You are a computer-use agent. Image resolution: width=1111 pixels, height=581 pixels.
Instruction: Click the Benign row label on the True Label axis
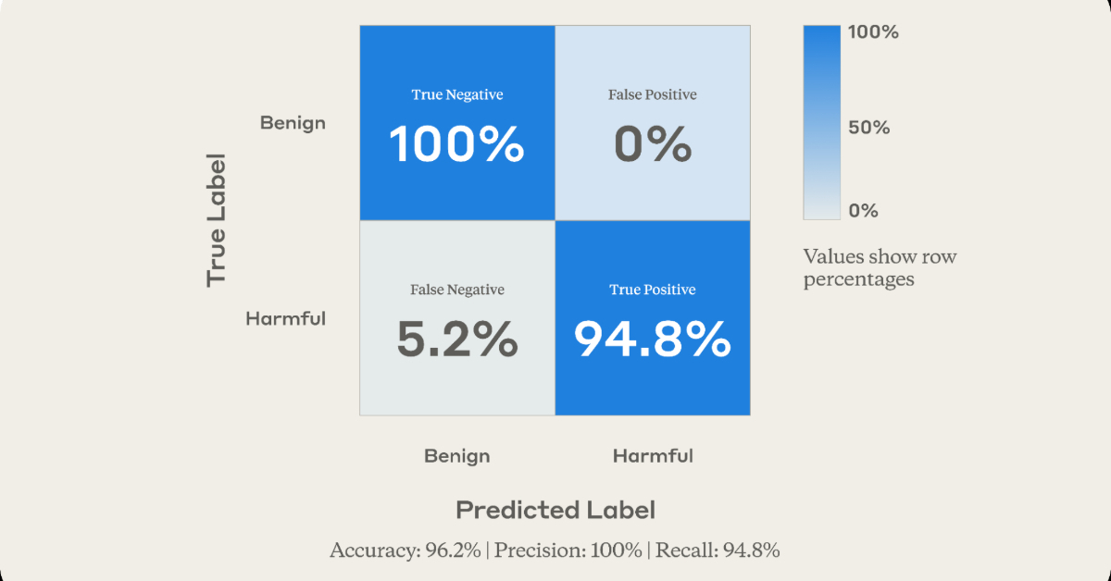coord(293,123)
